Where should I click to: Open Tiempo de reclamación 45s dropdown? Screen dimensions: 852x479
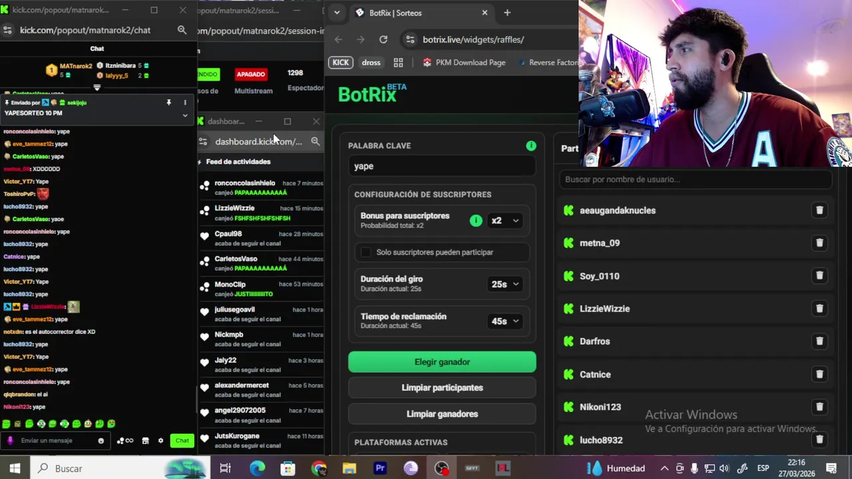pyautogui.click(x=505, y=321)
